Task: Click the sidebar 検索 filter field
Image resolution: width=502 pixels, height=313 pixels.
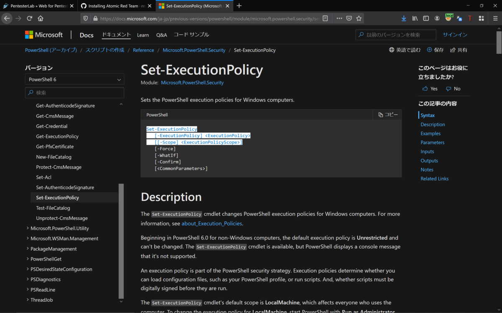Action: (x=74, y=93)
